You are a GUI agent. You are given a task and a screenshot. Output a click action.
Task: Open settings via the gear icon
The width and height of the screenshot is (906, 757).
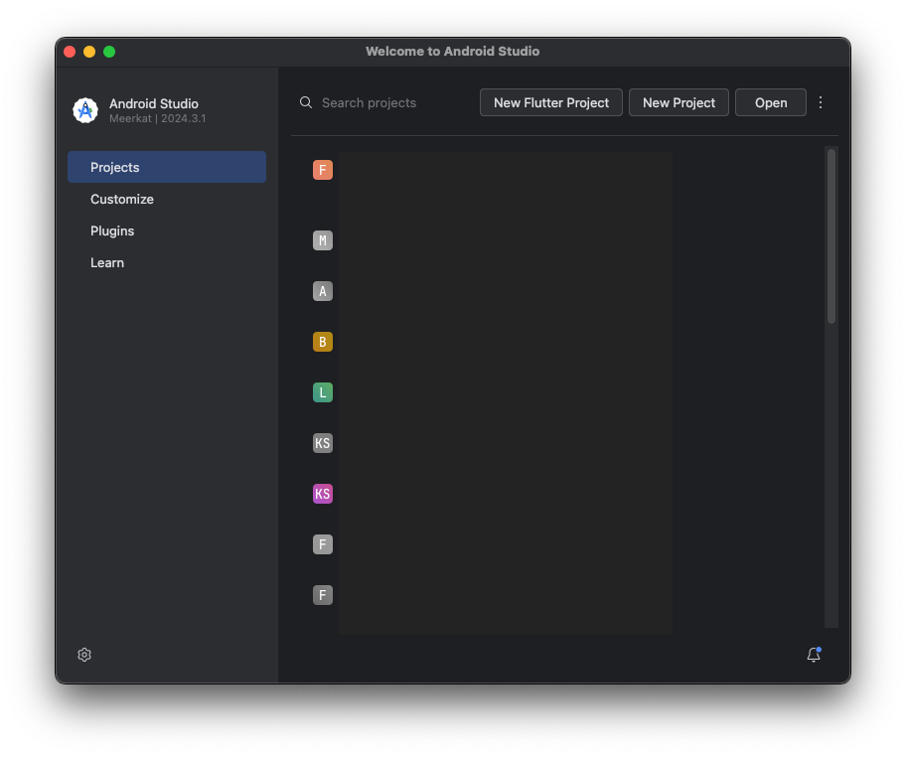(x=84, y=655)
